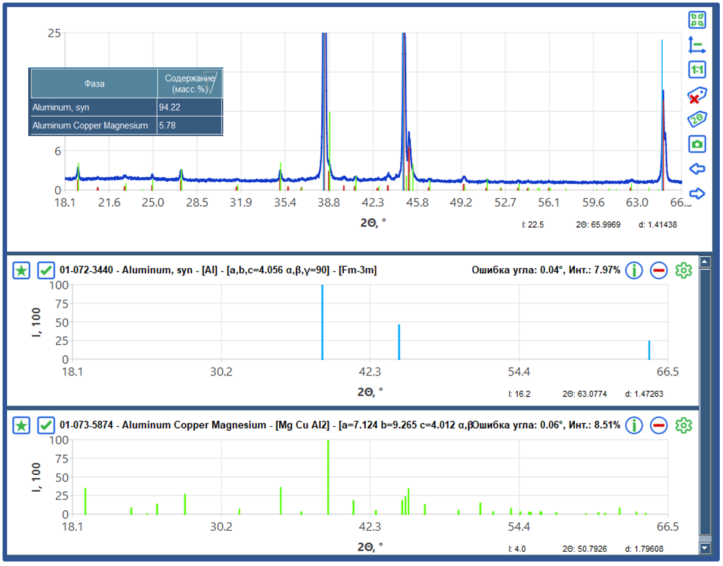Open settings for Aluminum Copper Magnesium phase
The width and height of the screenshot is (723, 566).
tap(684, 425)
